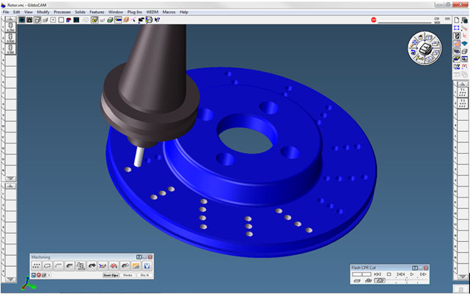This screenshot has width=470, height=294.
Task: Click the Sort Ops button
Action: 111,275
